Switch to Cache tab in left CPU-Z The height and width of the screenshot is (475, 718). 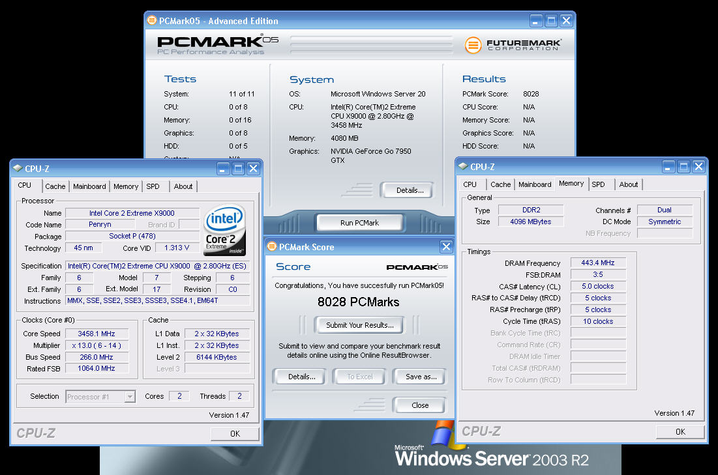[55, 186]
